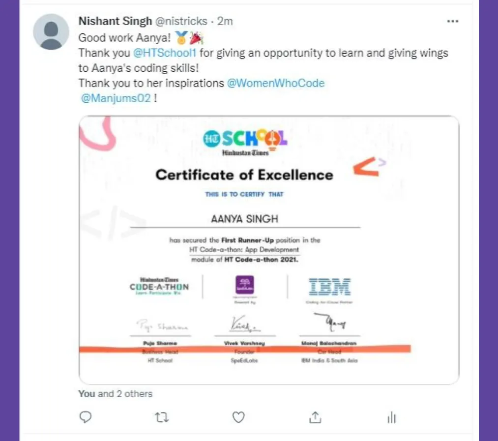
Task: Open the 2m timestamp permalink
Action: coord(225,21)
